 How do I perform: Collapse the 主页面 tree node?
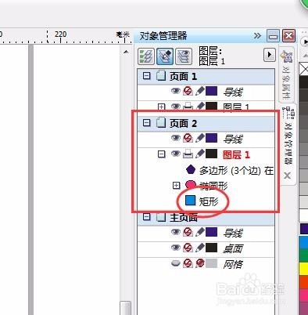pos(147,217)
